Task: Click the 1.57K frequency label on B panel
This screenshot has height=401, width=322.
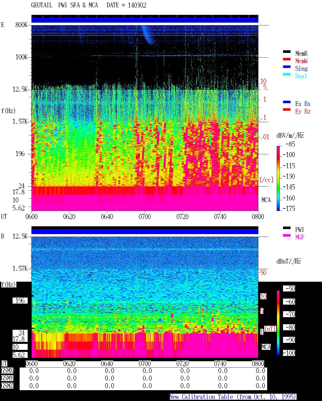Action: pos(20,268)
